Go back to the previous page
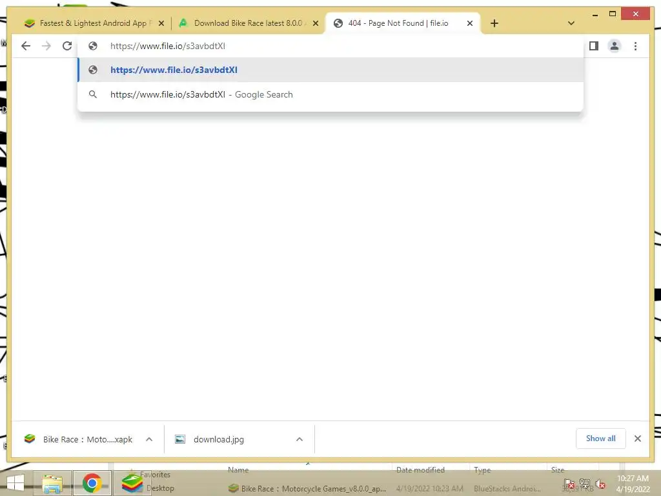Image resolution: width=661 pixels, height=496 pixels. point(26,46)
